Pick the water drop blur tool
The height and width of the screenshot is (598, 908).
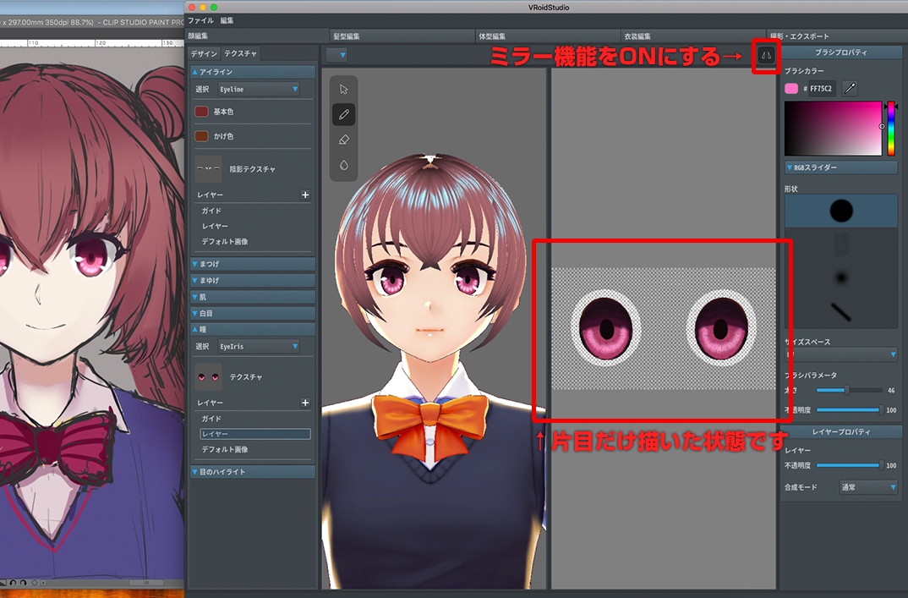click(343, 166)
